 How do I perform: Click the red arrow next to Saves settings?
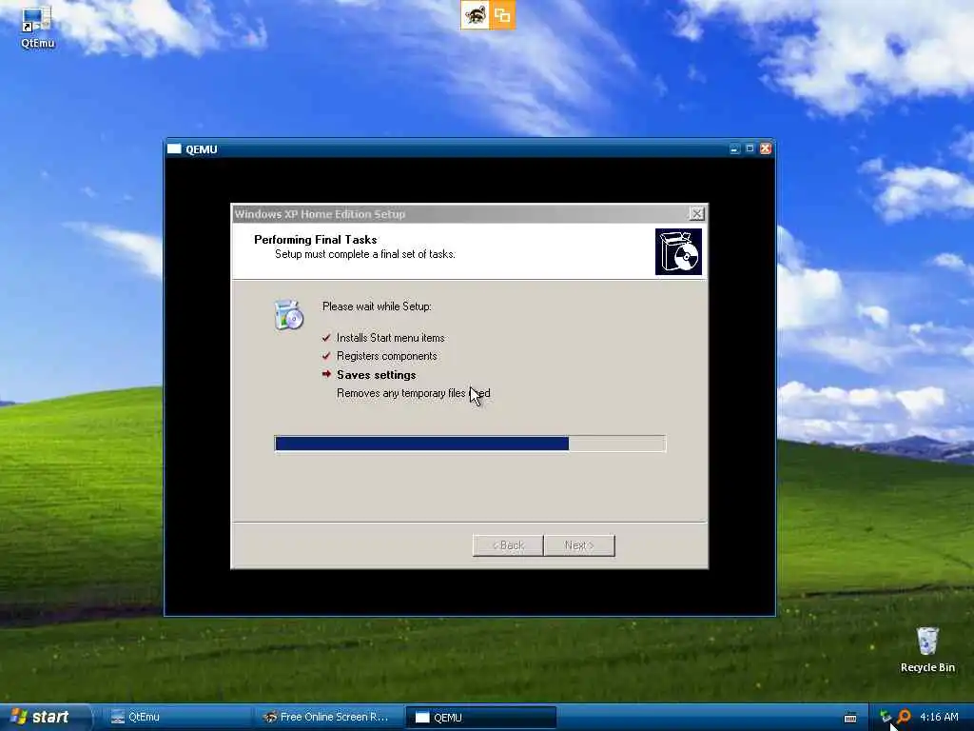pos(327,374)
